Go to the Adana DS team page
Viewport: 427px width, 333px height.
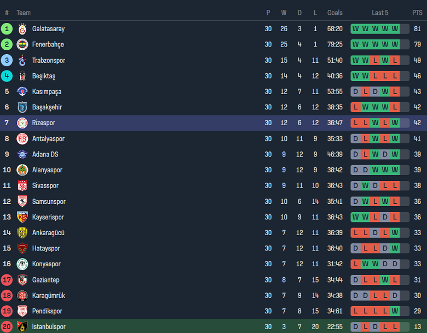(x=45, y=154)
